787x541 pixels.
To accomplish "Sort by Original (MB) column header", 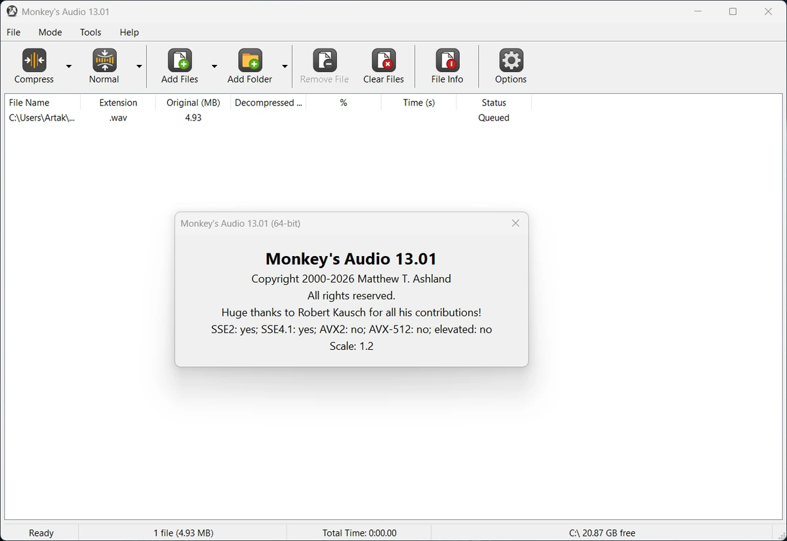I will pos(193,103).
